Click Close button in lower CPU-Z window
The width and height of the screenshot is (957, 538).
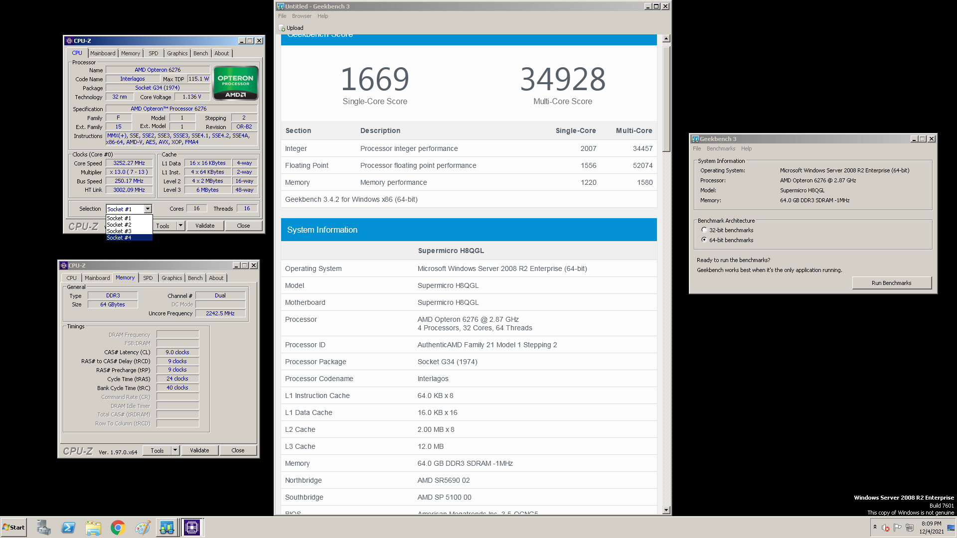click(238, 450)
